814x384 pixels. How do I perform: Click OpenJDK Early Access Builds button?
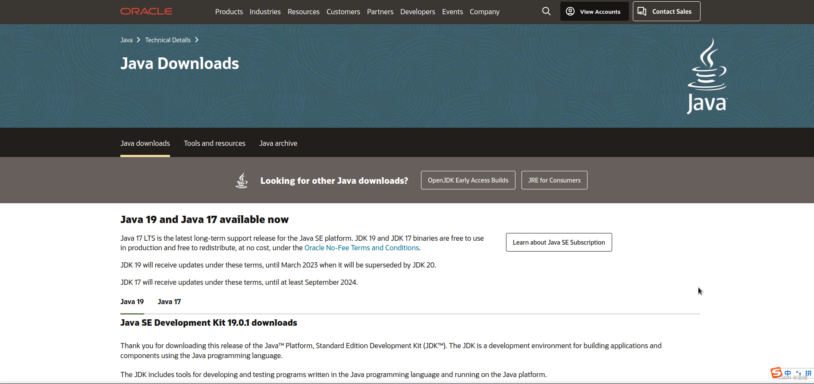(x=468, y=180)
